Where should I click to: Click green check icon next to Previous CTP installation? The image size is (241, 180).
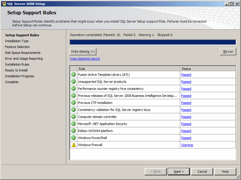[73, 103]
